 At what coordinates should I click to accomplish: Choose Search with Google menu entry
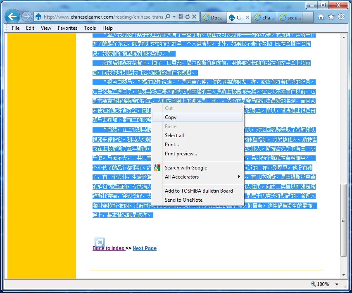click(x=186, y=168)
